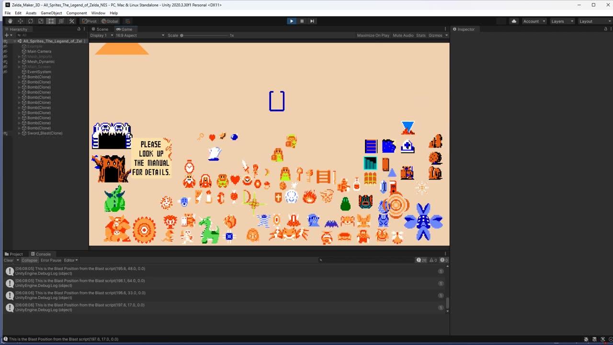The height and width of the screenshot is (345, 613).
Task: Expand the Mesh_Imports object
Action: pos(19,57)
